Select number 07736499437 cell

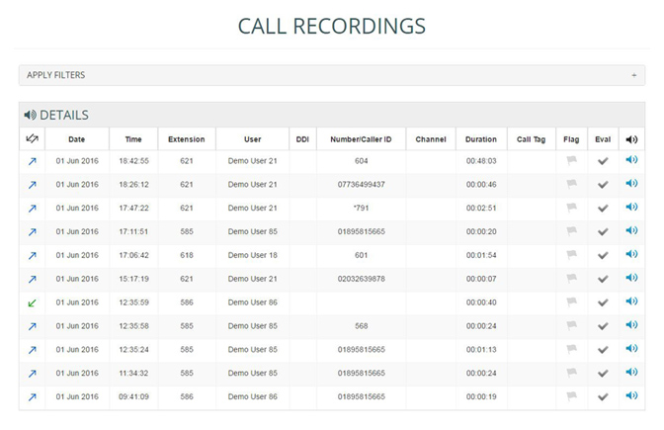click(x=362, y=185)
